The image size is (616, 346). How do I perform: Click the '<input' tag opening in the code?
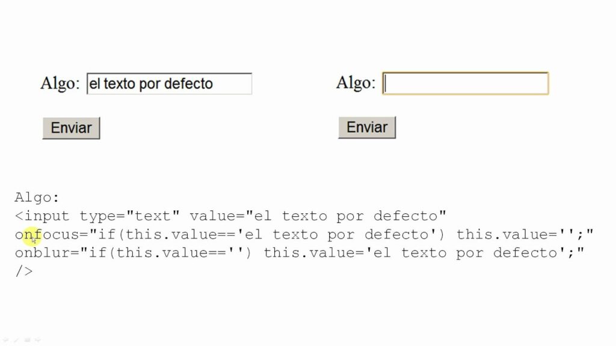click(x=42, y=216)
